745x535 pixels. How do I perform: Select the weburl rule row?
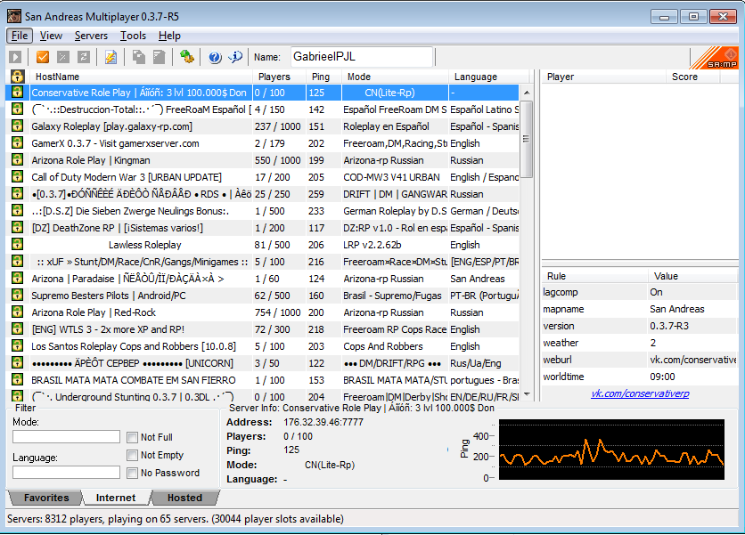pyautogui.click(x=640, y=360)
